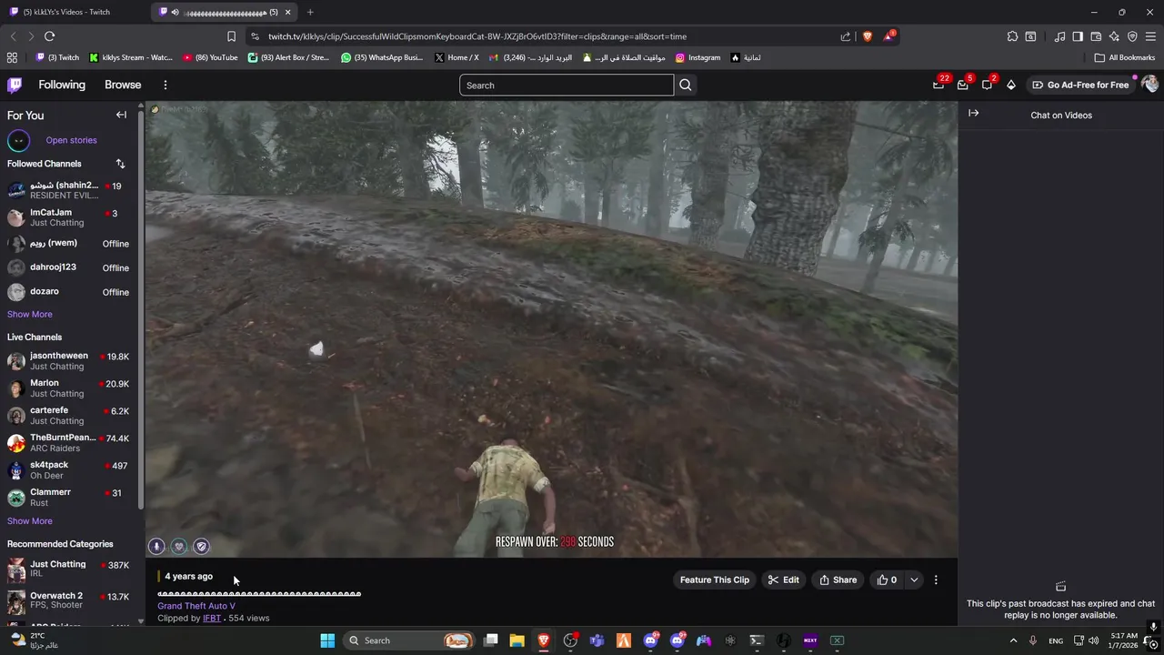This screenshot has width=1164, height=655.
Task: Open the Browse tab
Action: (x=123, y=85)
